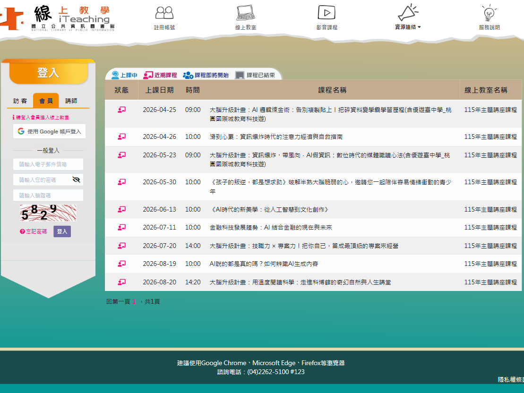
Task: Click the 上課中 legend icon
Action: click(115, 75)
